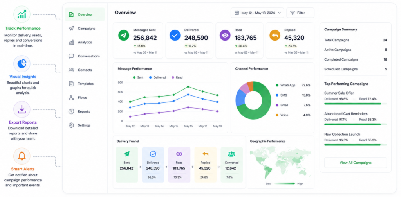Toggle Email in the channel legend
The width and height of the screenshot is (401, 197).
click(293, 105)
